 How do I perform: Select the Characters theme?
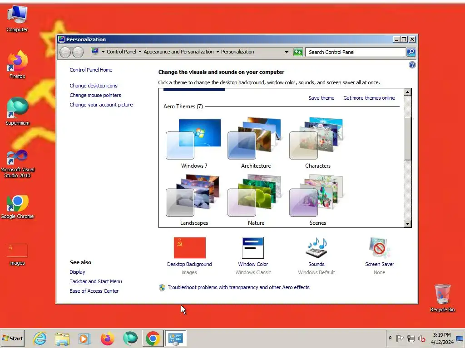pos(317,143)
